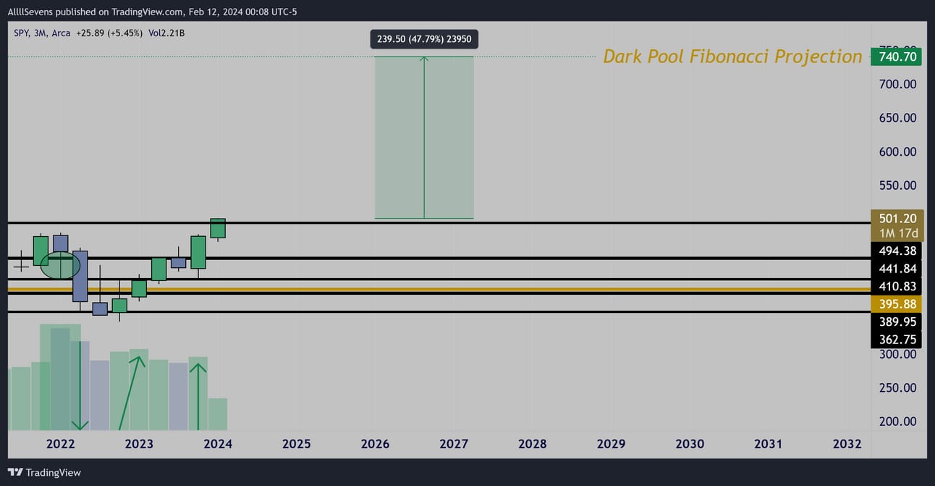Viewport: 935px width, 486px height.
Task: Click the 441.84 level price label
Action: 897,269
